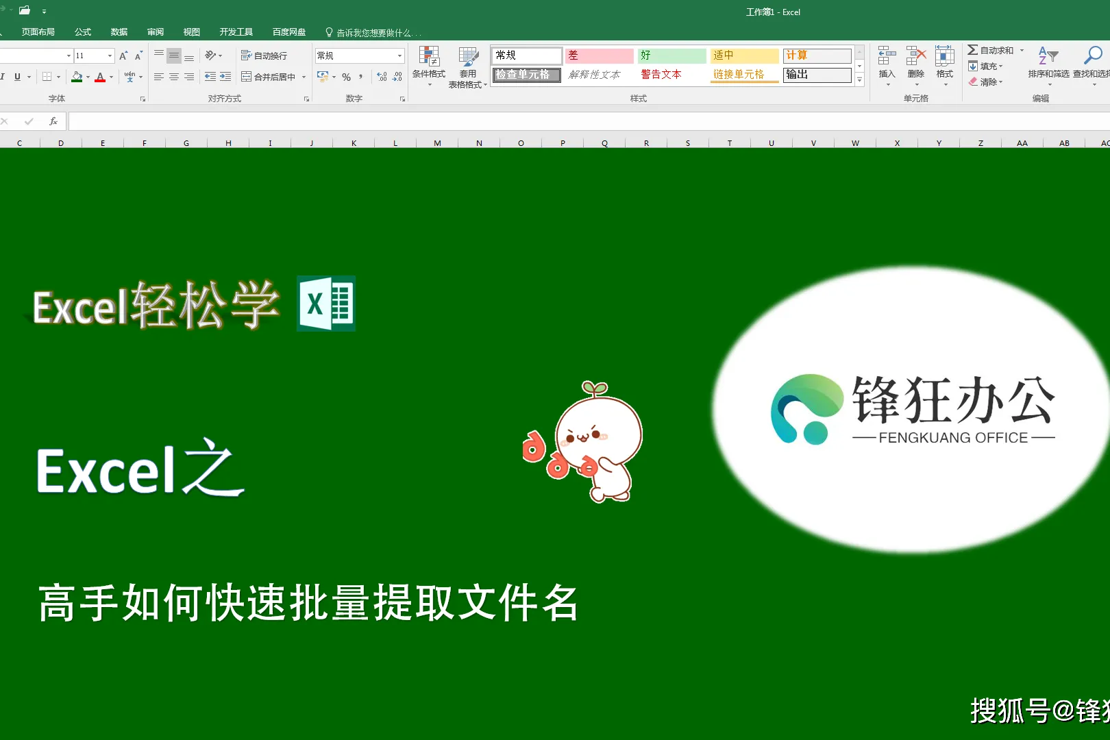Click 告诉我您想要做什么 search box
The image size is (1110, 740).
tap(372, 32)
